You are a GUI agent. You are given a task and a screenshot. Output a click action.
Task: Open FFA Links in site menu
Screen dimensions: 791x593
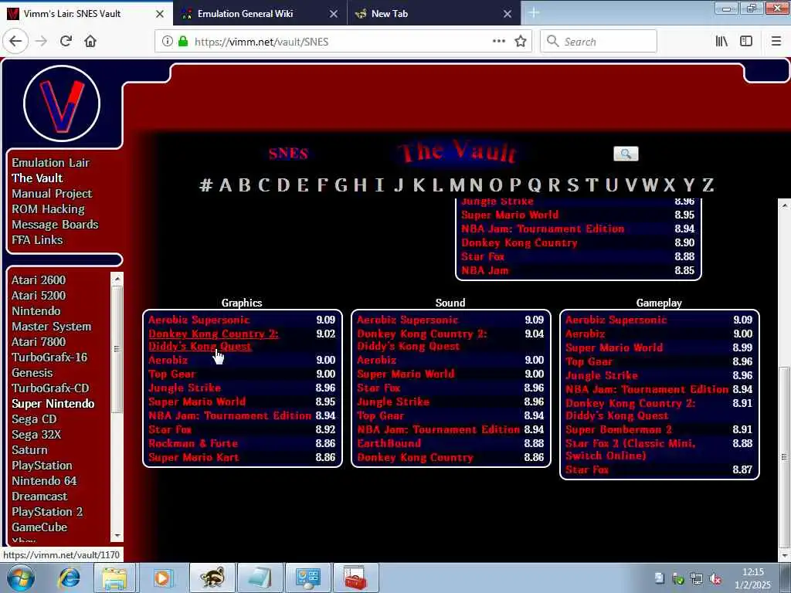(37, 240)
